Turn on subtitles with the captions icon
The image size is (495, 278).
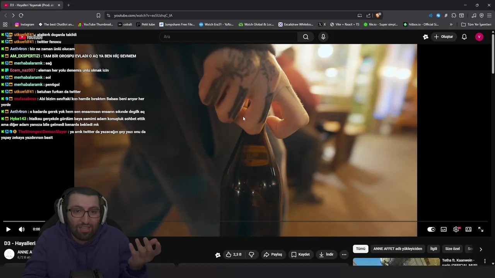(x=444, y=229)
